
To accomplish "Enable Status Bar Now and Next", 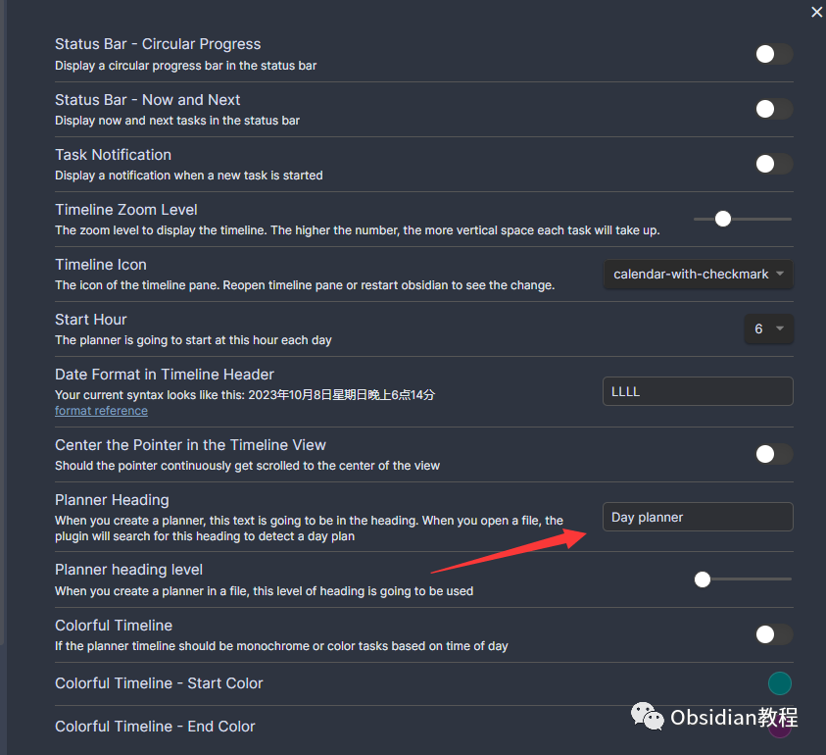I will [774, 109].
